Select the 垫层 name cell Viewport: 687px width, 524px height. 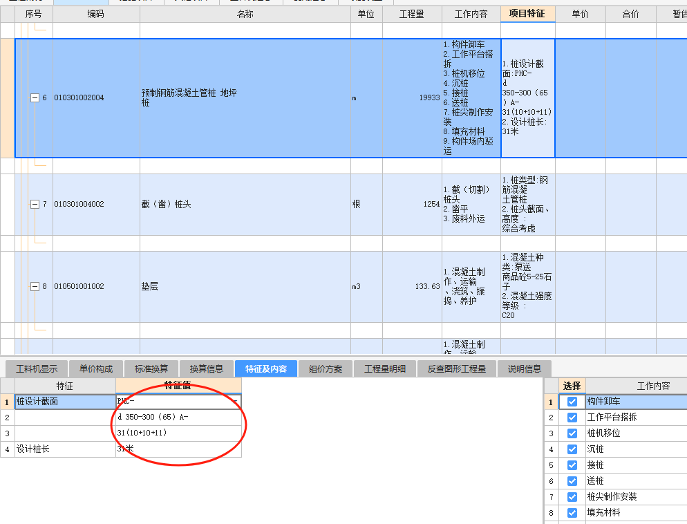coord(245,286)
